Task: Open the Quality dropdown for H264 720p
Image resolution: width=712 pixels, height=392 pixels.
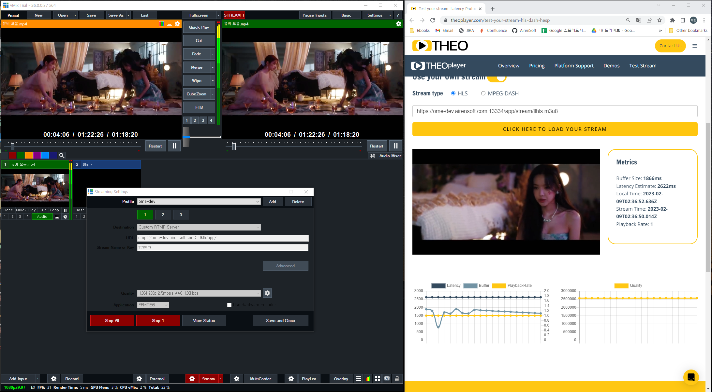Action: tap(199, 293)
